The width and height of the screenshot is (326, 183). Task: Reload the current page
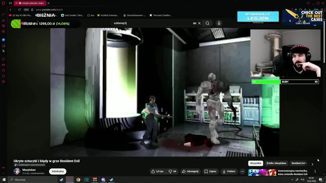point(19,10)
